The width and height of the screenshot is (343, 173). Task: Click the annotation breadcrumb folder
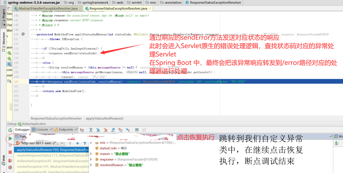[x=171, y=2]
